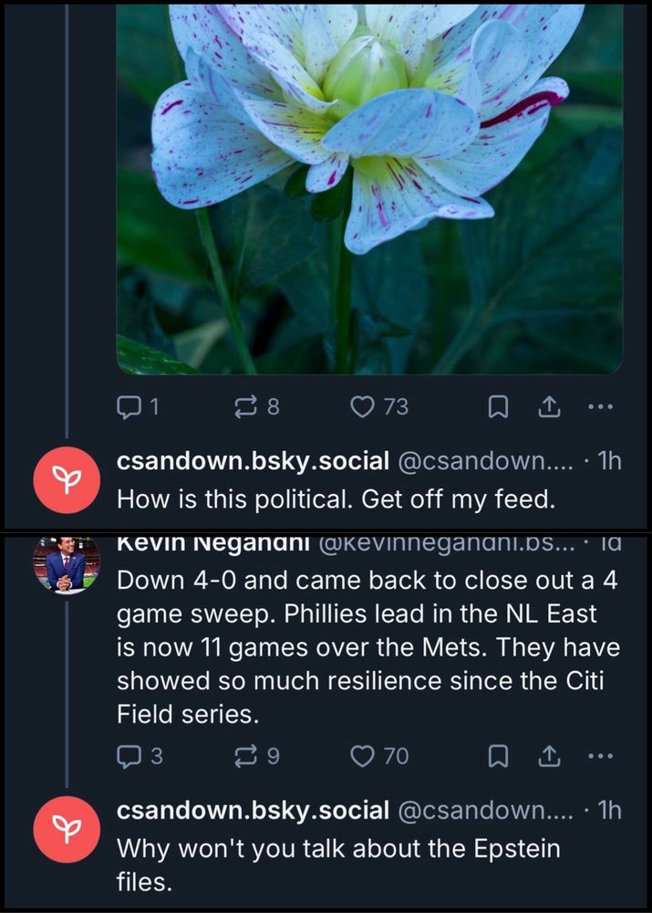Like Kevin Negandhi's Phillies post
The height and width of the screenshot is (913, 652).
click(x=363, y=756)
